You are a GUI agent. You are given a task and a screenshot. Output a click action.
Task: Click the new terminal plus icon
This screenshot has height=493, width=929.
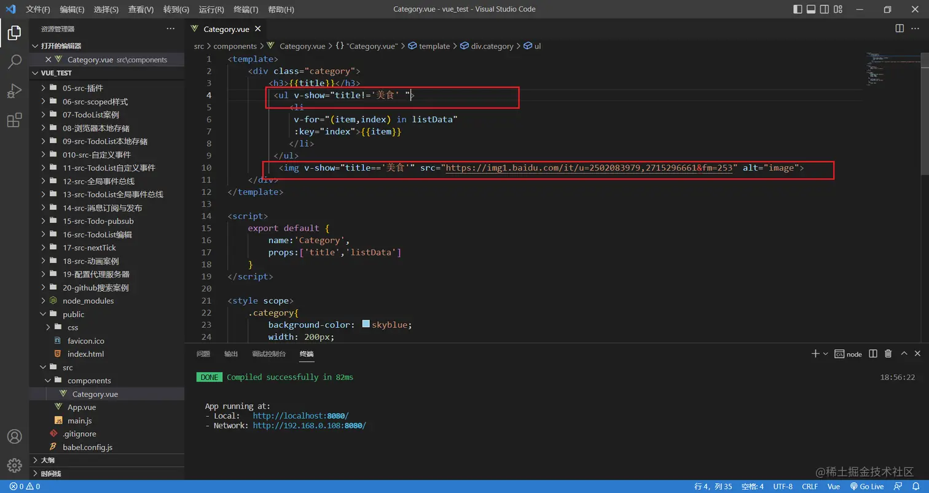coord(815,354)
